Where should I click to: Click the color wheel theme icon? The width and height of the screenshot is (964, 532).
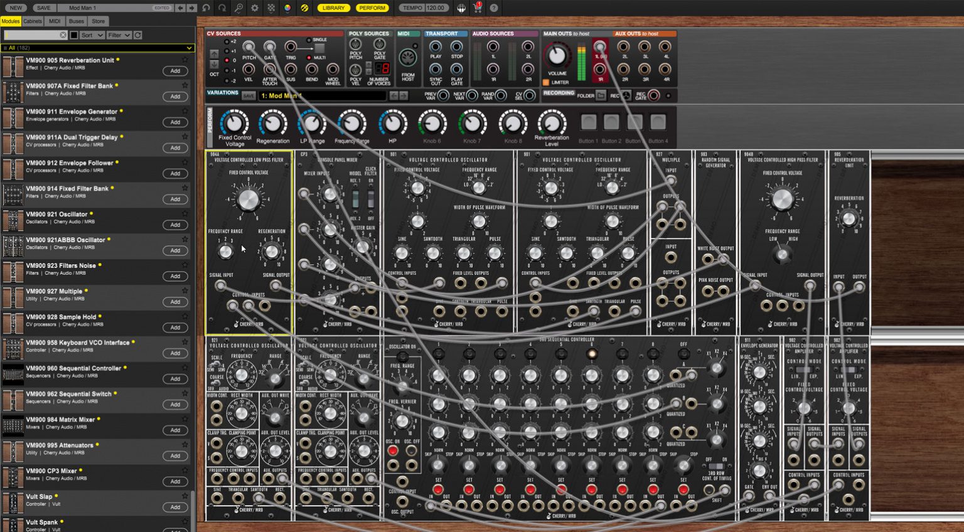287,8
